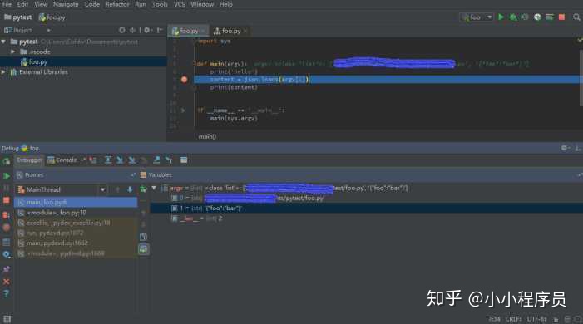Restore debug layout from the sidebar icon
583x324 pixels.
pyautogui.click(x=7, y=243)
